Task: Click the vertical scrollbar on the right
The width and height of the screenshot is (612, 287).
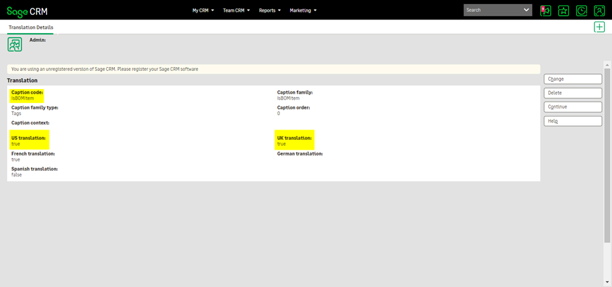Action: pyautogui.click(x=607, y=163)
